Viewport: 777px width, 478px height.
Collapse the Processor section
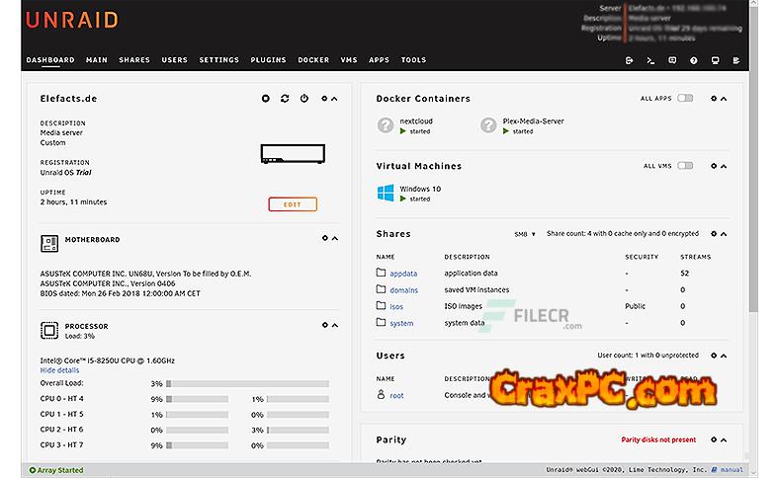pos(335,325)
